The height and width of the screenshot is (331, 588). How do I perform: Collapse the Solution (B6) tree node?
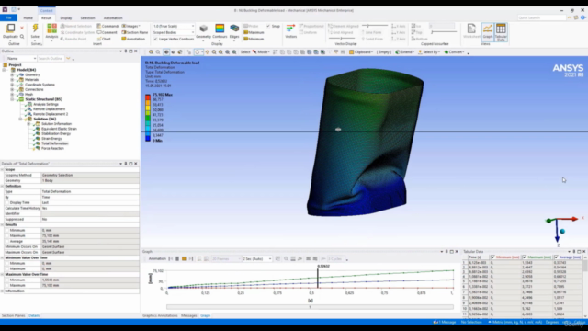(20, 119)
